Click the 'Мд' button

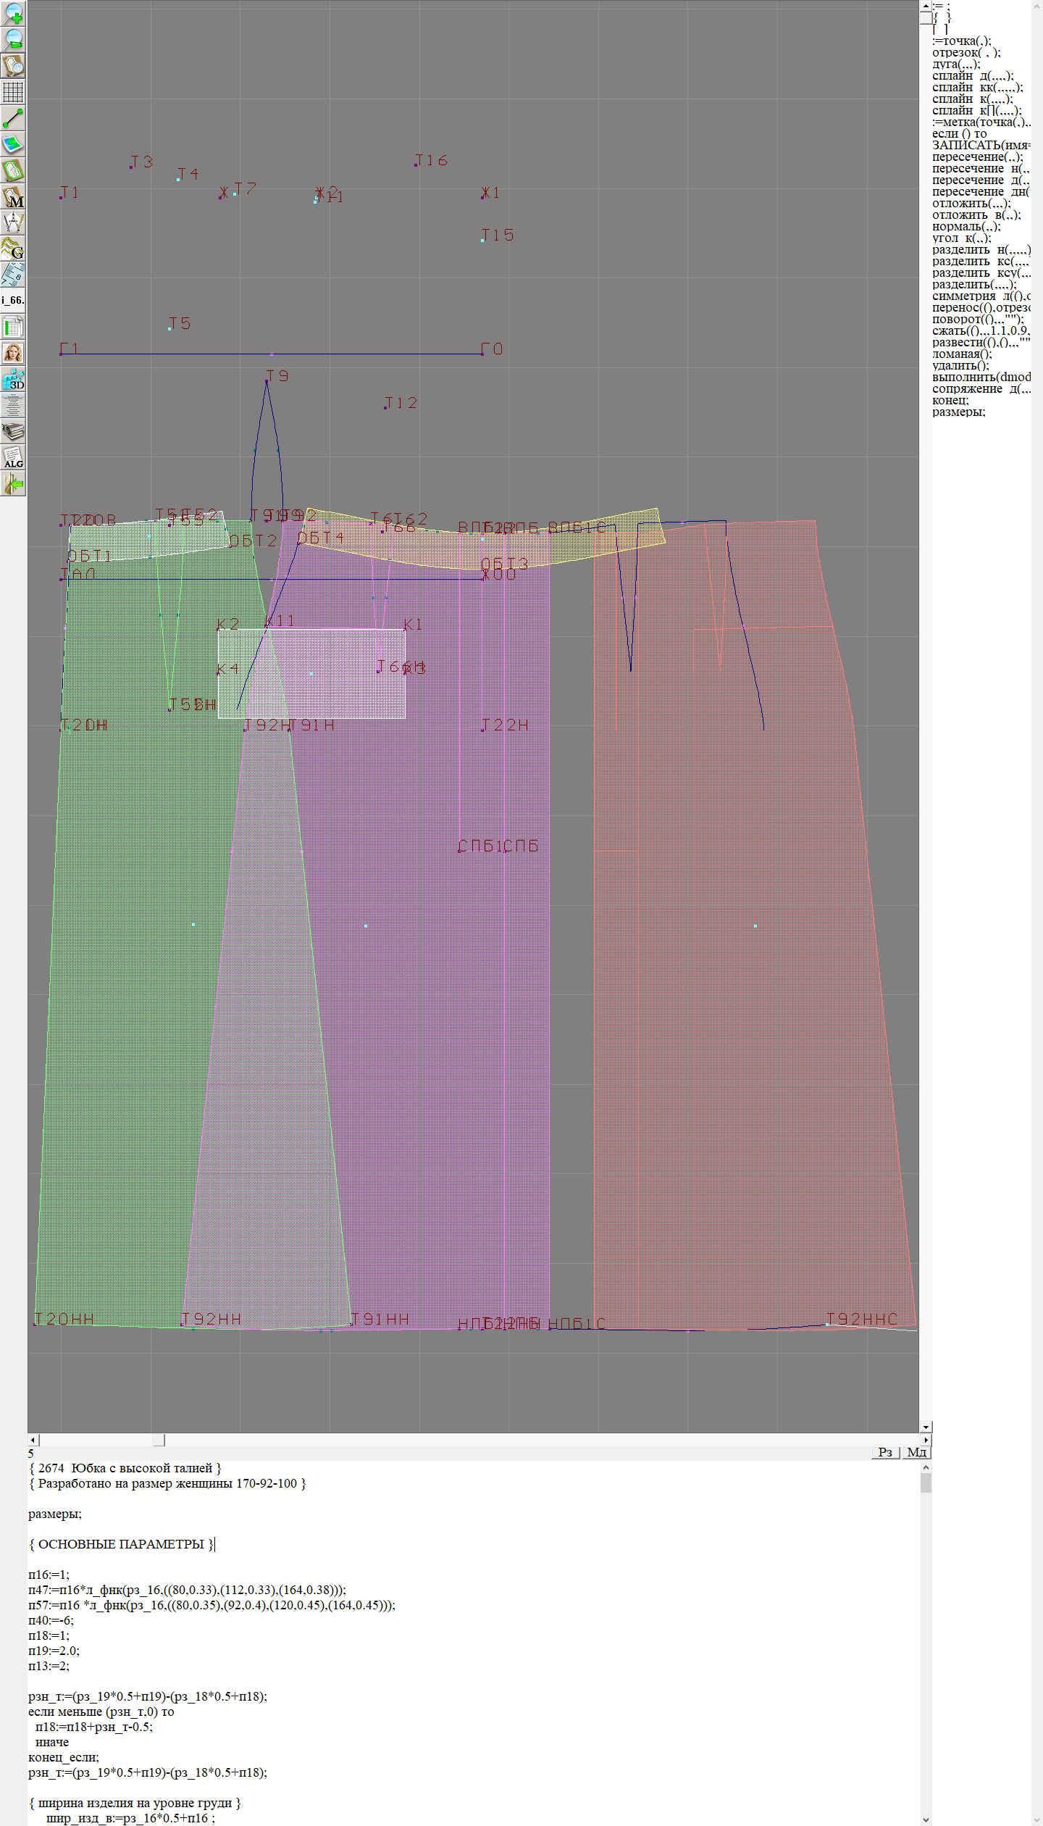[x=916, y=1452]
